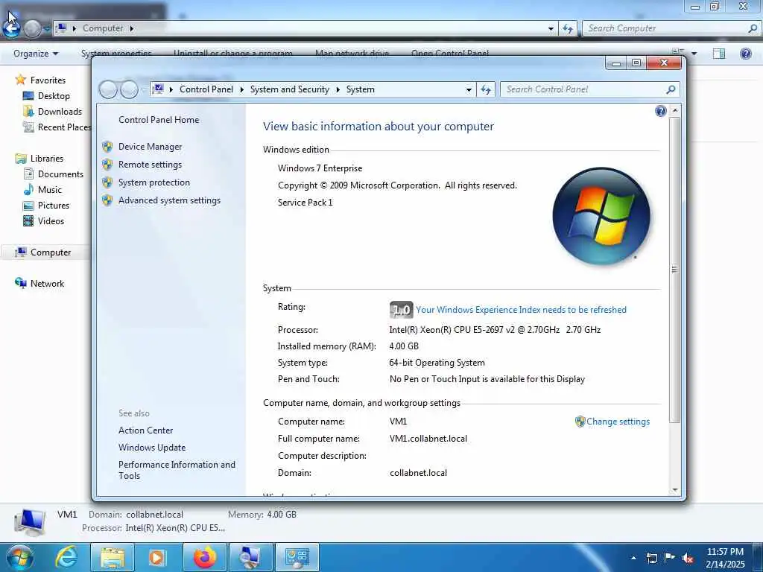Click the network tray icon
Screen dimensions: 763x572
pyautogui.click(x=651, y=558)
